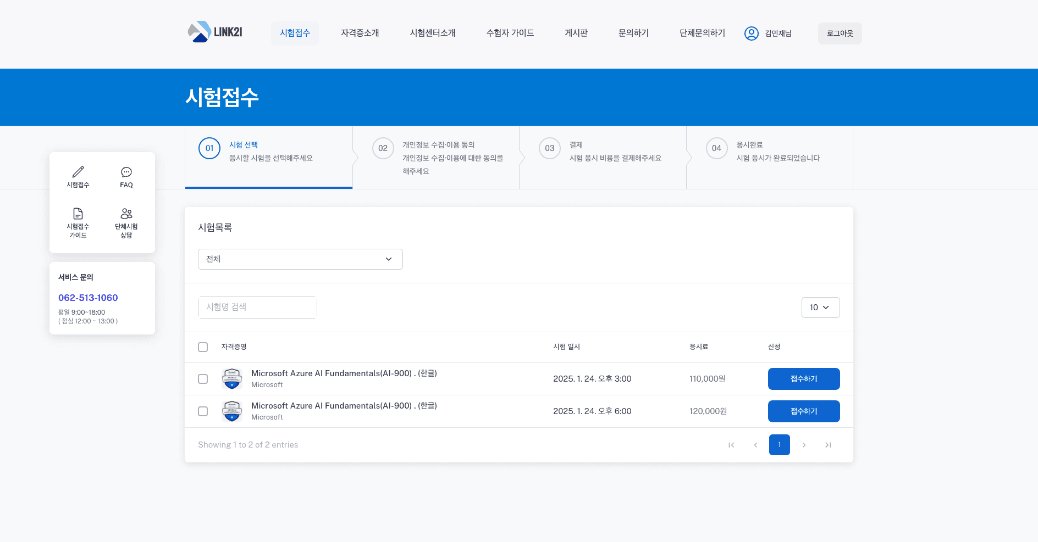Check the exam row at 오후 6:00
1038x542 pixels.
tap(203, 411)
